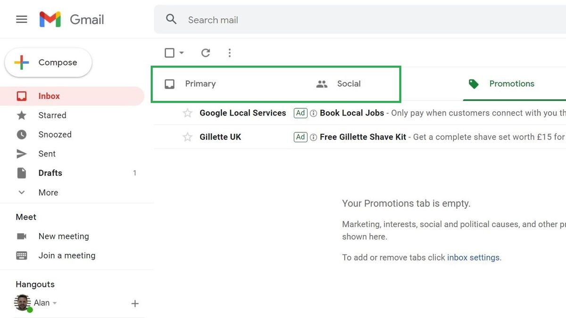Screen dimensions: 566x318
Task: Select all emails with the checkbox
Action: (169, 53)
